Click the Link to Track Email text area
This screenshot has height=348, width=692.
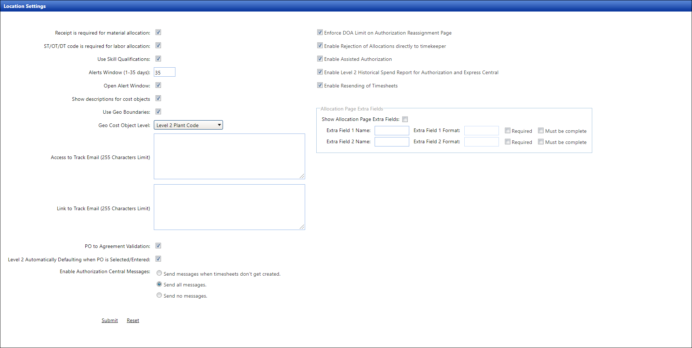[229, 207]
